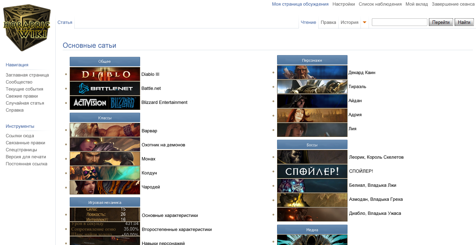Open the orange dropdown arrow beside История

click(x=364, y=22)
